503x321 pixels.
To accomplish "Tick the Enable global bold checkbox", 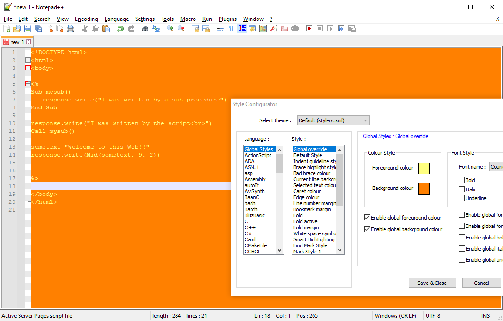I will point(462,238).
